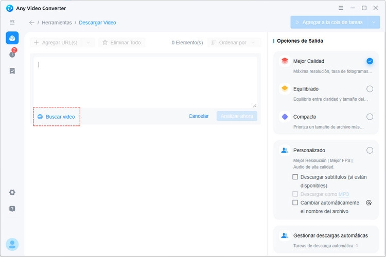The image size is (386, 257).
Task: Enable Cambiar automáticamente el nombre checkbox
Action: [x=295, y=203]
